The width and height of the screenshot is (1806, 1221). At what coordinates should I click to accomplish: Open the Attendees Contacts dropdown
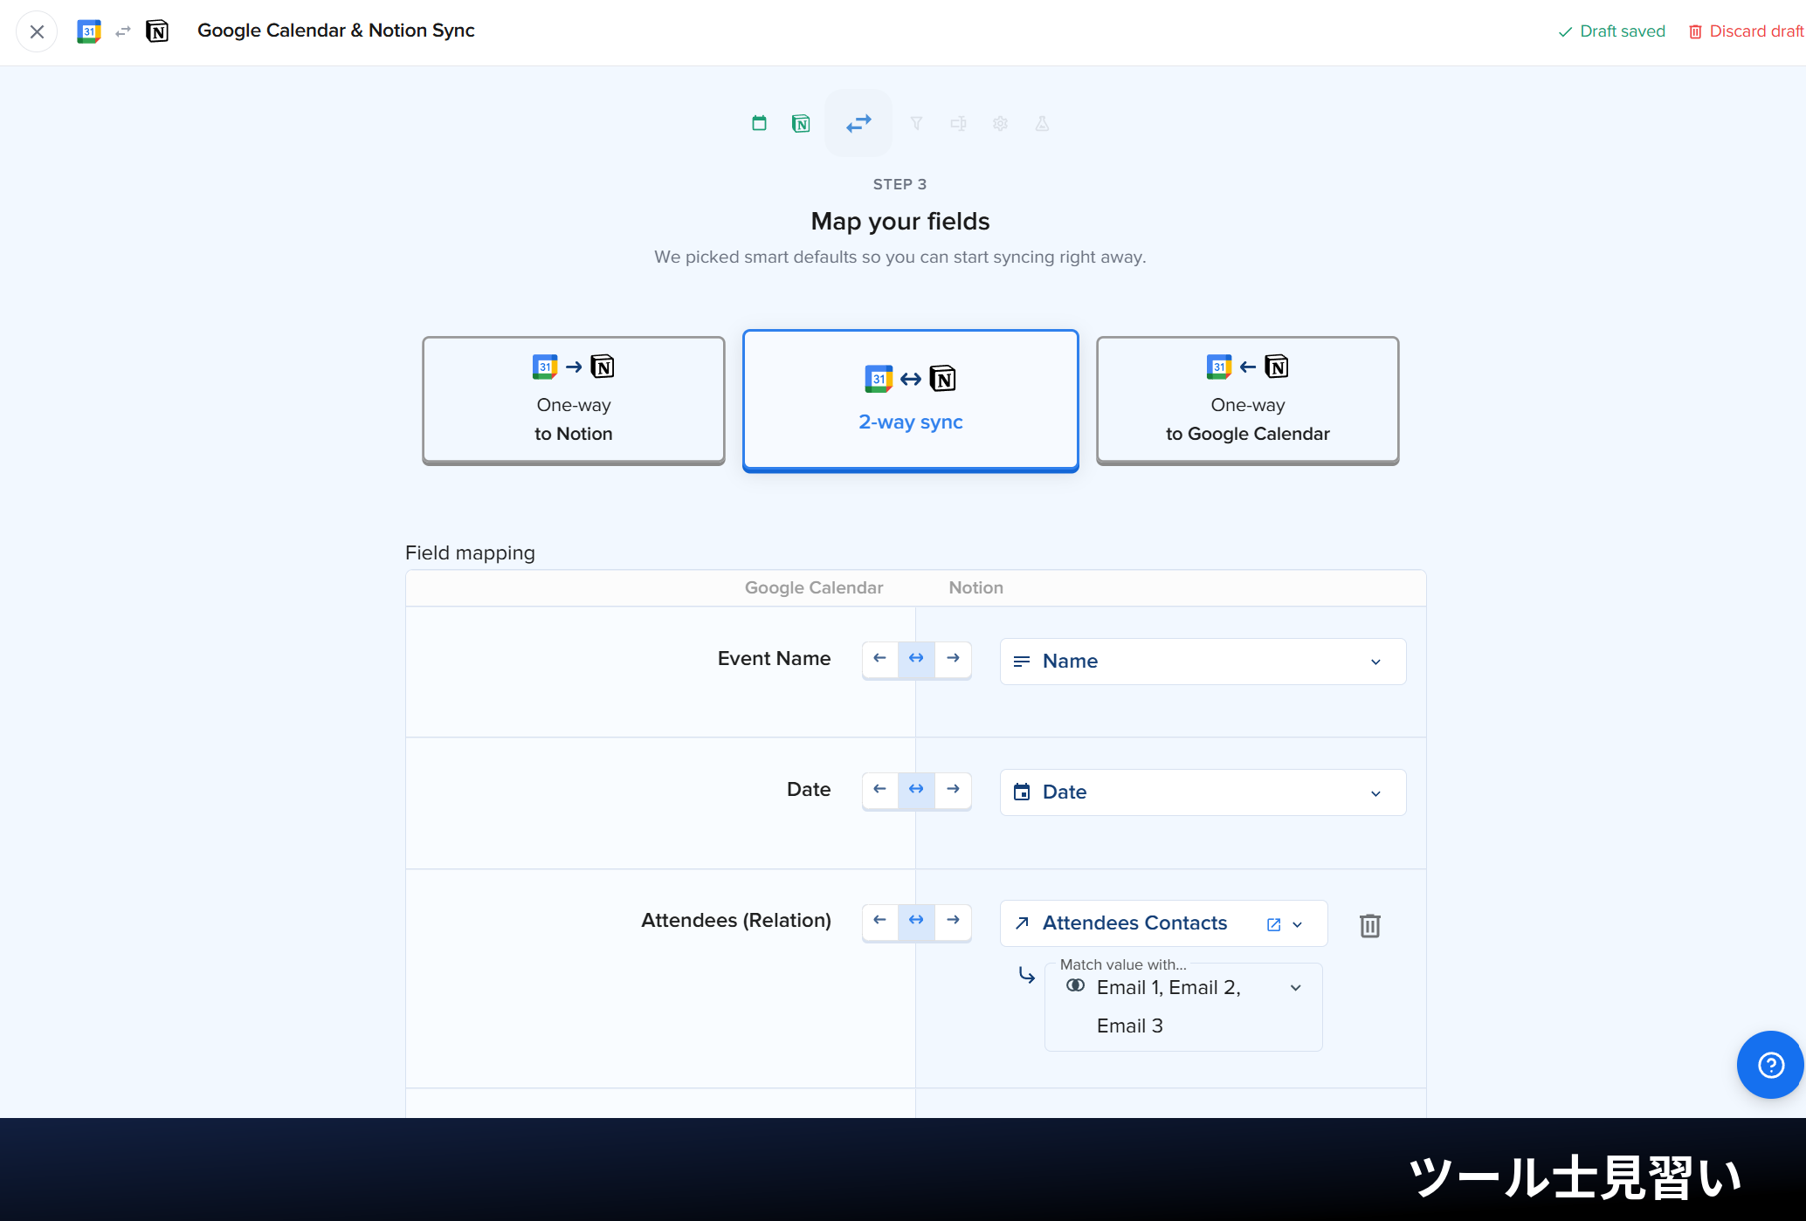tap(1163, 923)
